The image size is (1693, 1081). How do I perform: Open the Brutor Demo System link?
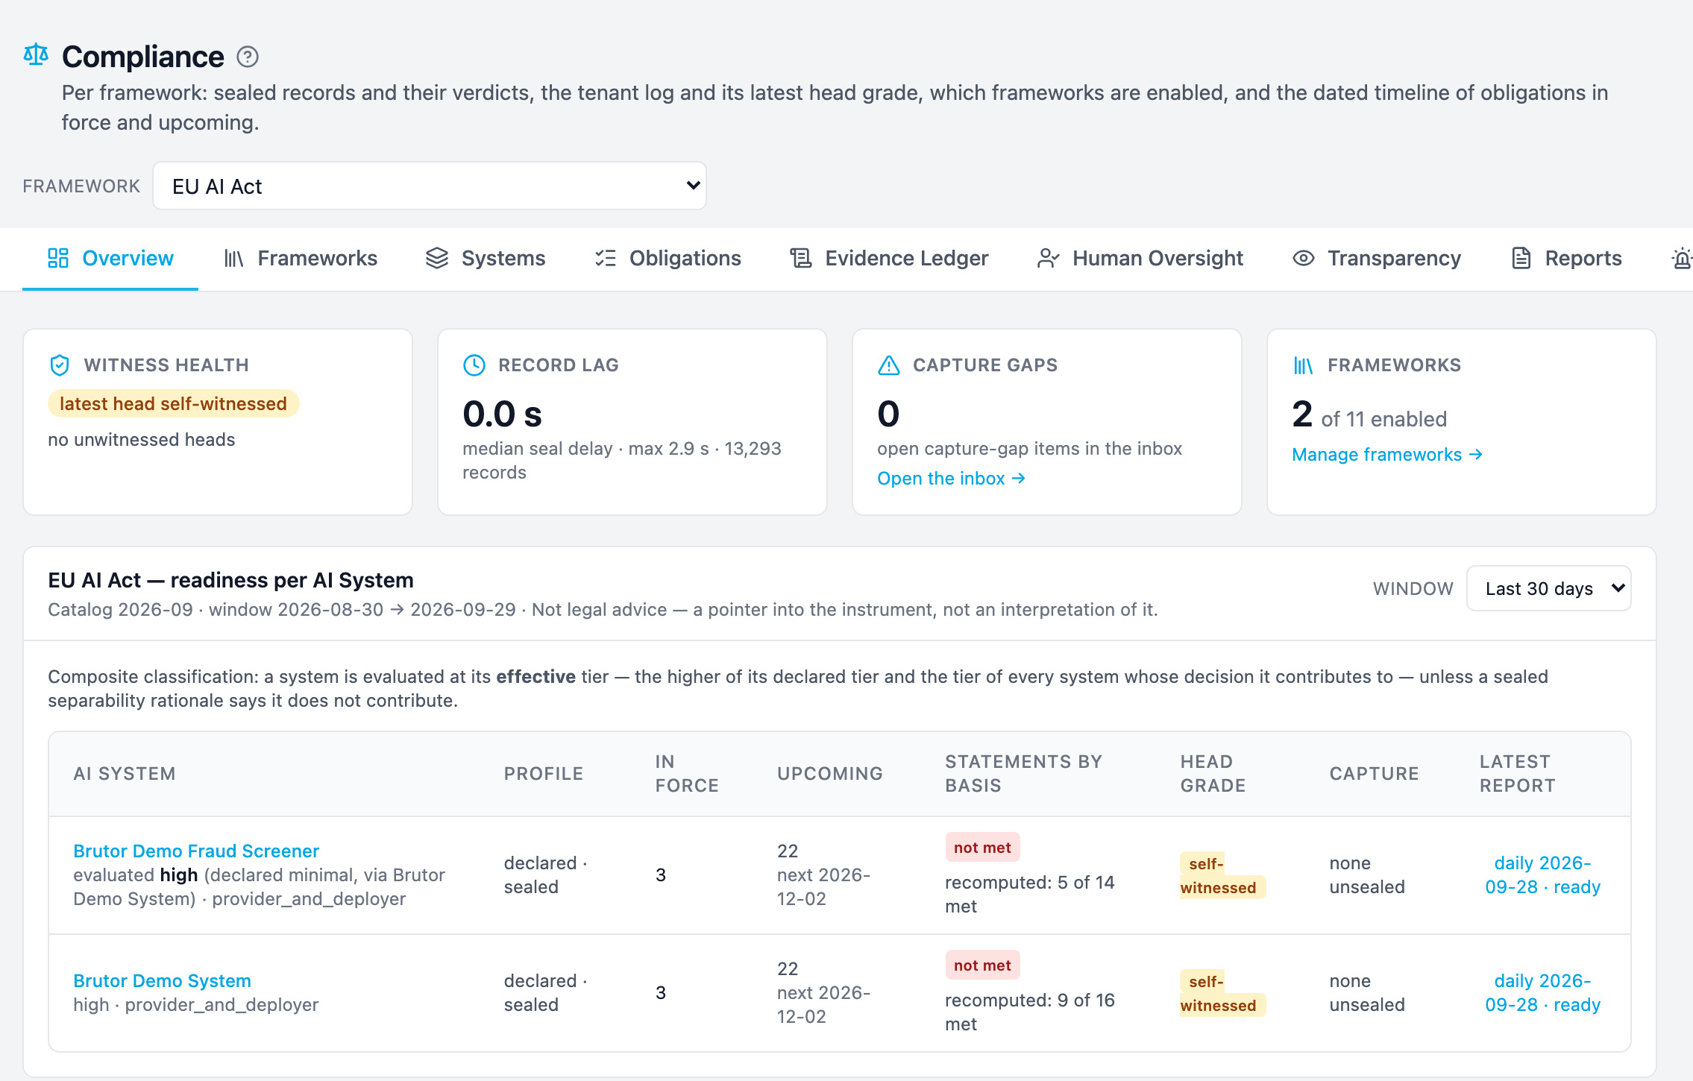[162, 980]
